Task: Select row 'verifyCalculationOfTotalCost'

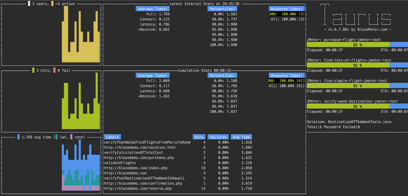Action: click(178, 153)
